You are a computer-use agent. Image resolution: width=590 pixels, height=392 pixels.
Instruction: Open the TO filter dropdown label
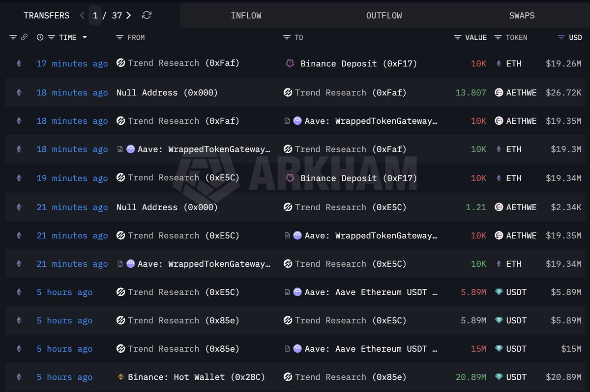point(299,37)
